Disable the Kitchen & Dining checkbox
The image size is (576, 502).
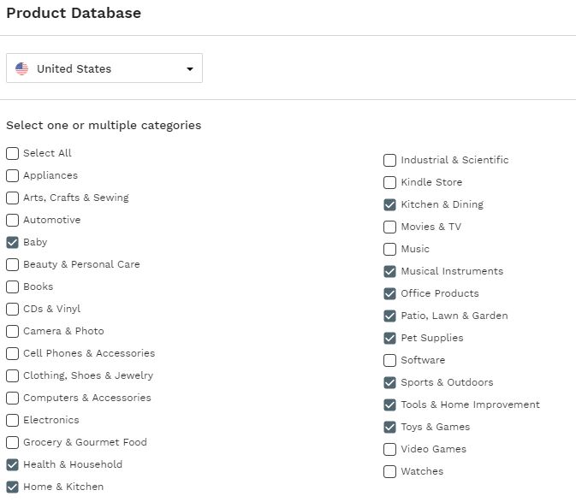(x=389, y=204)
